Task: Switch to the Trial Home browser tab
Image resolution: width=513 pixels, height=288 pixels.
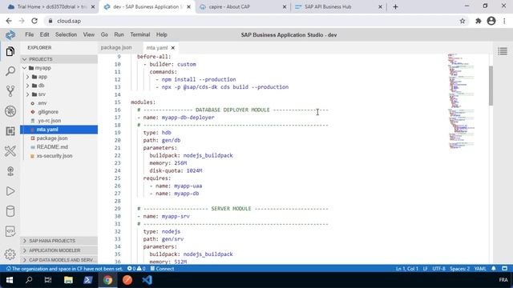Action: coord(51,6)
